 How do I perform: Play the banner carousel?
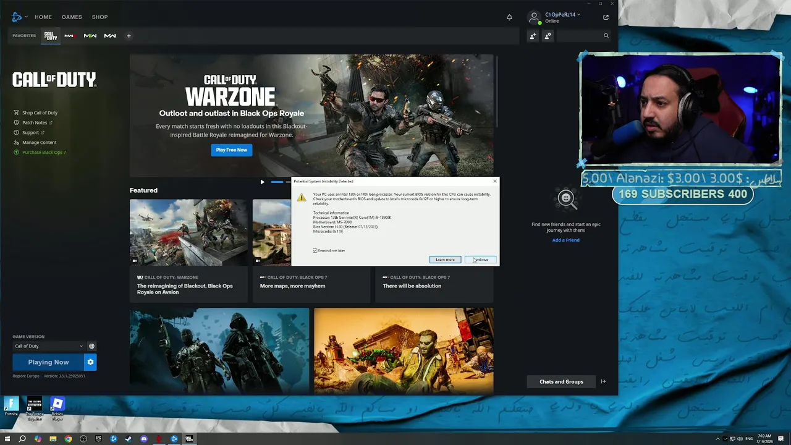click(262, 182)
